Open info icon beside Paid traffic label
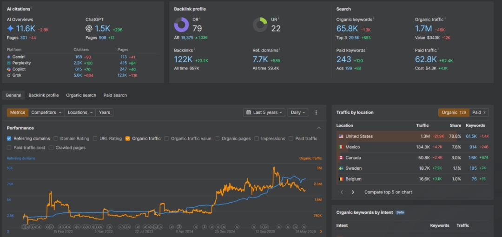Image resolution: width=502 pixels, height=237 pixels. [x=438, y=49]
